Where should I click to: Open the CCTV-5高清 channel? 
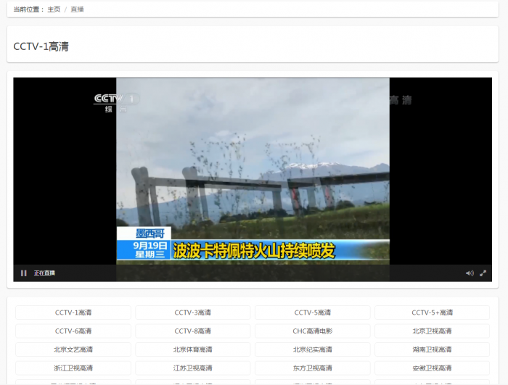pos(313,312)
